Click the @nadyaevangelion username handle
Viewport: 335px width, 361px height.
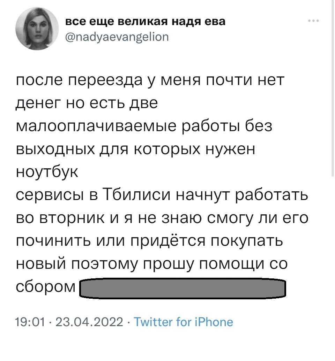(117, 37)
